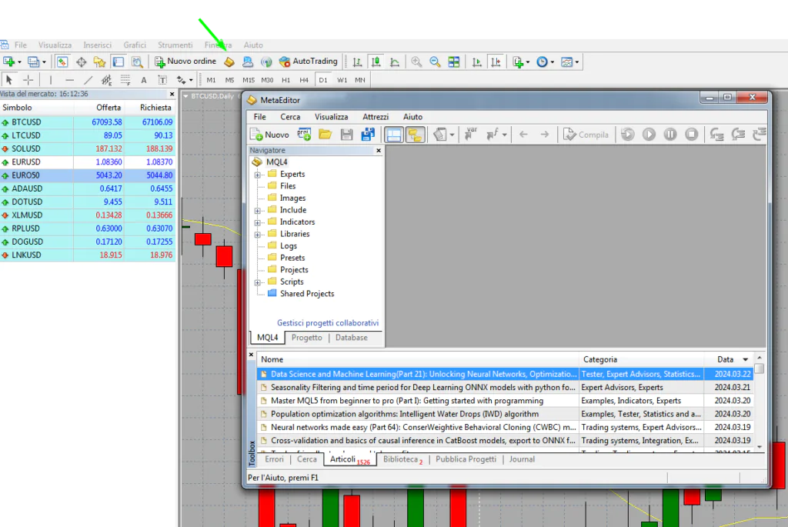This screenshot has height=527, width=788.
Task: Switch timeframe to H4
Action: click(x=304, y=80)
